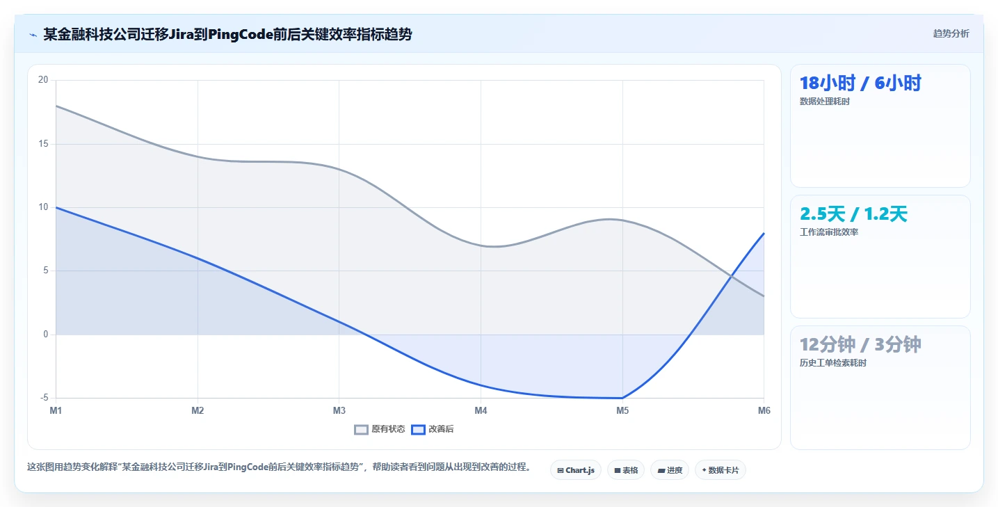Click the y-axis value 10
Viewport: 998px width, 507px height.
(x=43, y=207)
